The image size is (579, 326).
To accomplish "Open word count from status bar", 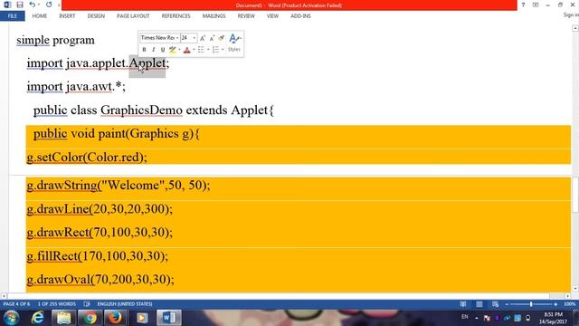I will pos(56,304).
